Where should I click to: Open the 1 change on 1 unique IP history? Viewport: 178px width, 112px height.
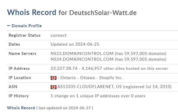(x=98, y=96)
